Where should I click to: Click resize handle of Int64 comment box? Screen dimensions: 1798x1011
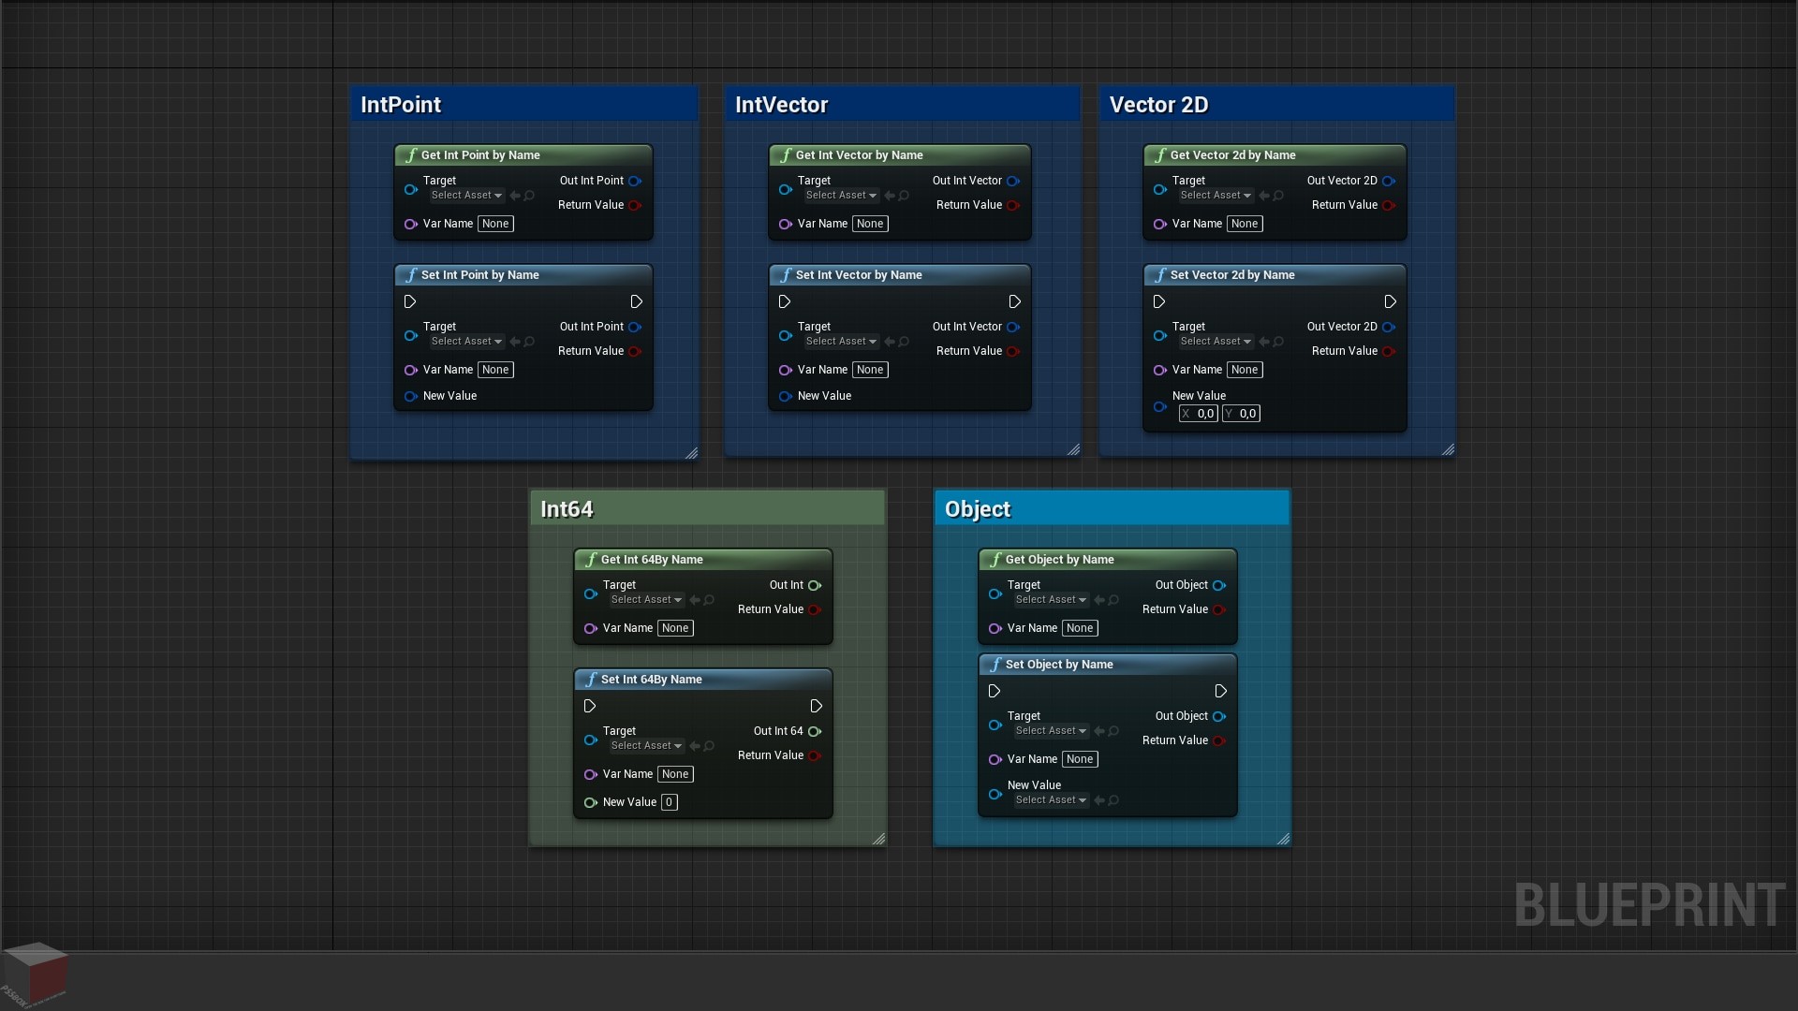tap(878, 839)
